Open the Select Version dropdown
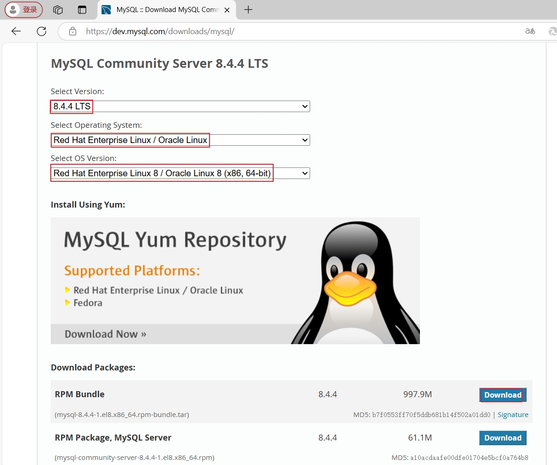Image resolution: width=557 pixels, height=465 pixels. pos(180,106)
